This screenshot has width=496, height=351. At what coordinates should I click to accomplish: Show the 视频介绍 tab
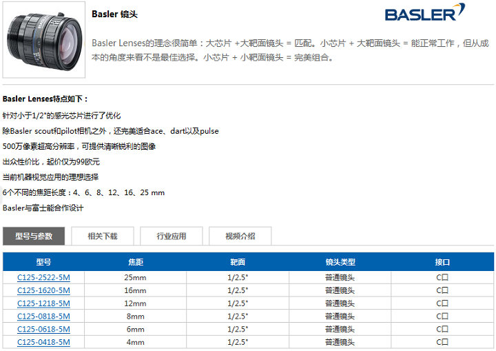[240, 236]
